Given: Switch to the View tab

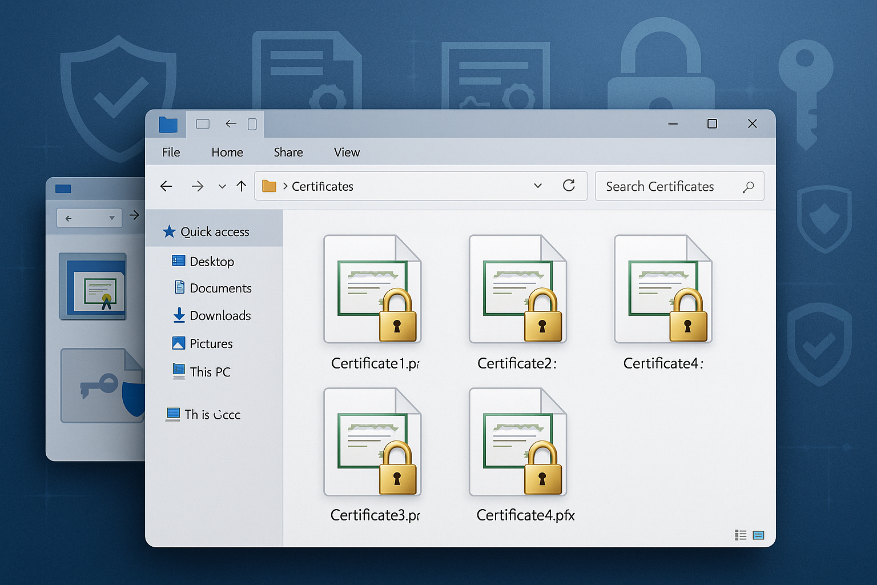Looking at the screenshot, I should 346,152.
